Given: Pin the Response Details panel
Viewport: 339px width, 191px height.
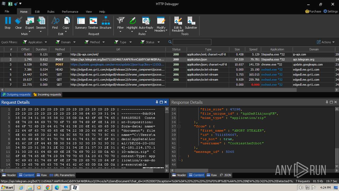Looking at the screenshot, I should click(327, 102).
